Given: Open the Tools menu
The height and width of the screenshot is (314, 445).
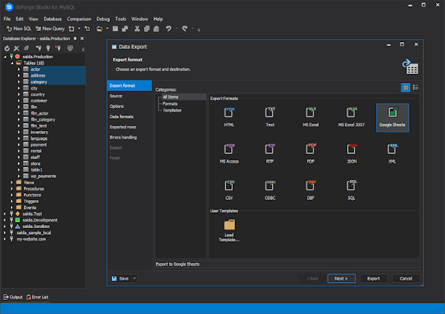Looking at the screenshot, I should (121, 19).
